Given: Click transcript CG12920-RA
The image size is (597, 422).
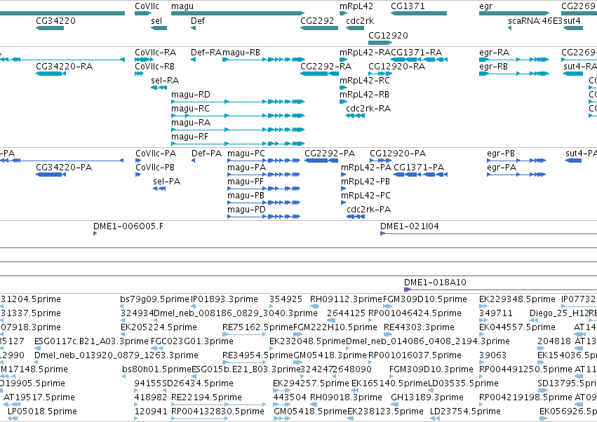Looking at the screenshot, I should coord(397,66).
